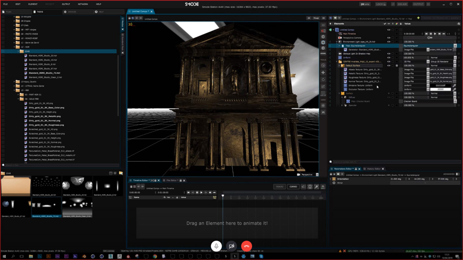Open the Perspective camera dropdown in viewport
This screenshot has width=463, height=260.
click(x=317, y=175)
